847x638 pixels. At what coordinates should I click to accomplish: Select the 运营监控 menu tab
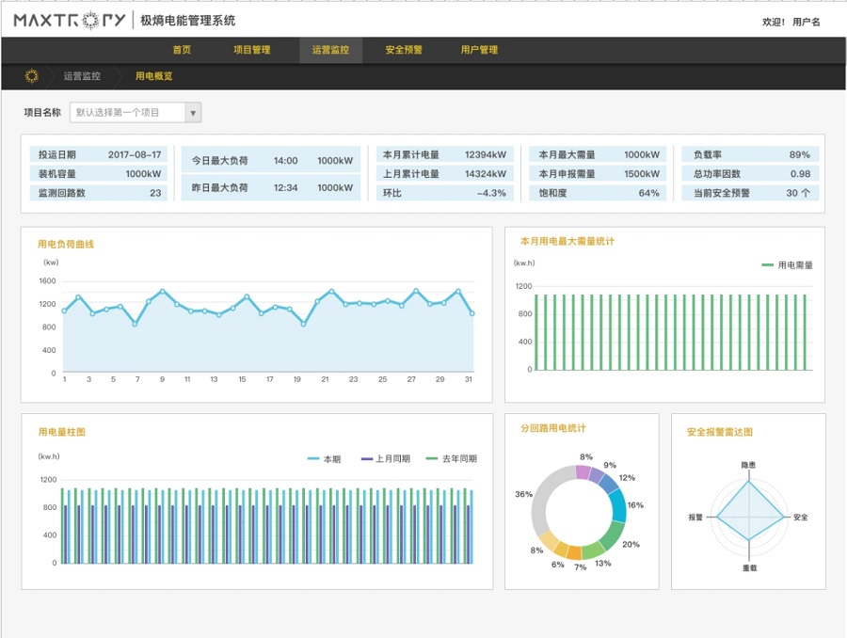pyautogui.click(x=330, y=50)
